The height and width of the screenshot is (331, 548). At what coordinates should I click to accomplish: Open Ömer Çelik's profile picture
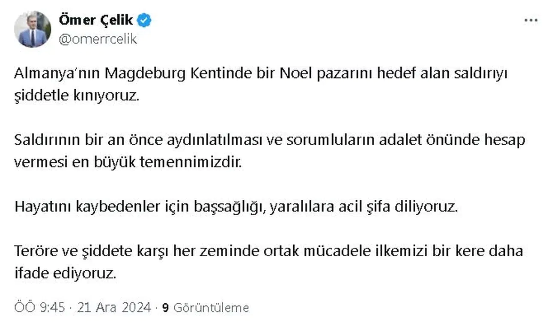pos(33,29)
